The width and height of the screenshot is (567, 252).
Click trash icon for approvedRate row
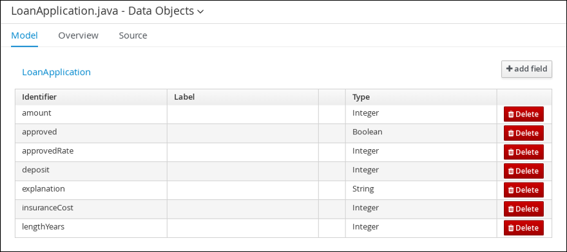[x=511, y=152]
